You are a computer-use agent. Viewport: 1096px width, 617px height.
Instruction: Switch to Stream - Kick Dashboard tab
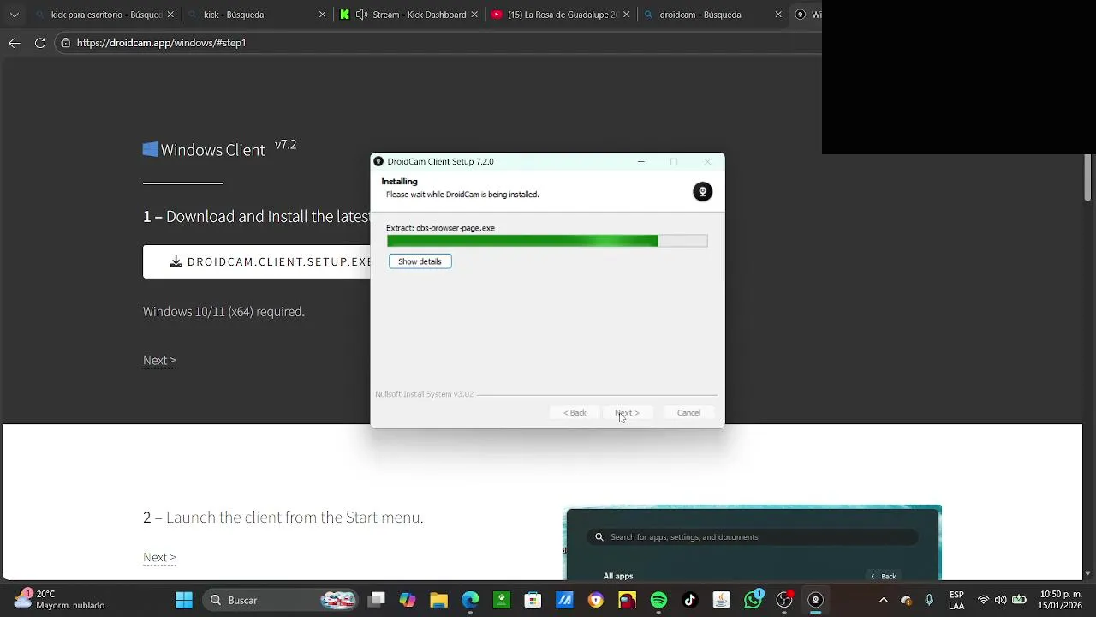pos(408,15)
